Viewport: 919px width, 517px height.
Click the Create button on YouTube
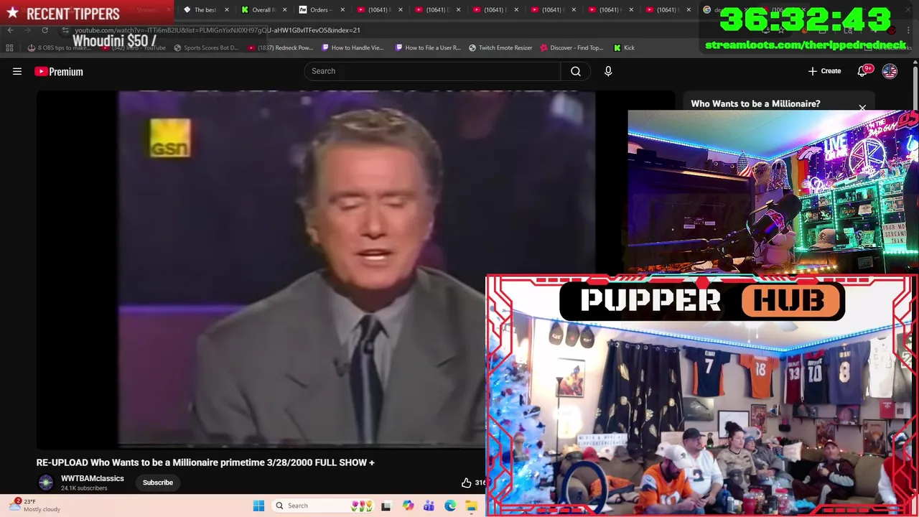pos(824,71)
